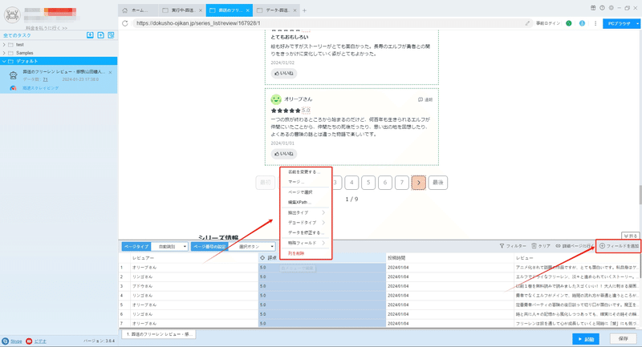
Task: Click the next page arrow button
Action: point(419,183)
